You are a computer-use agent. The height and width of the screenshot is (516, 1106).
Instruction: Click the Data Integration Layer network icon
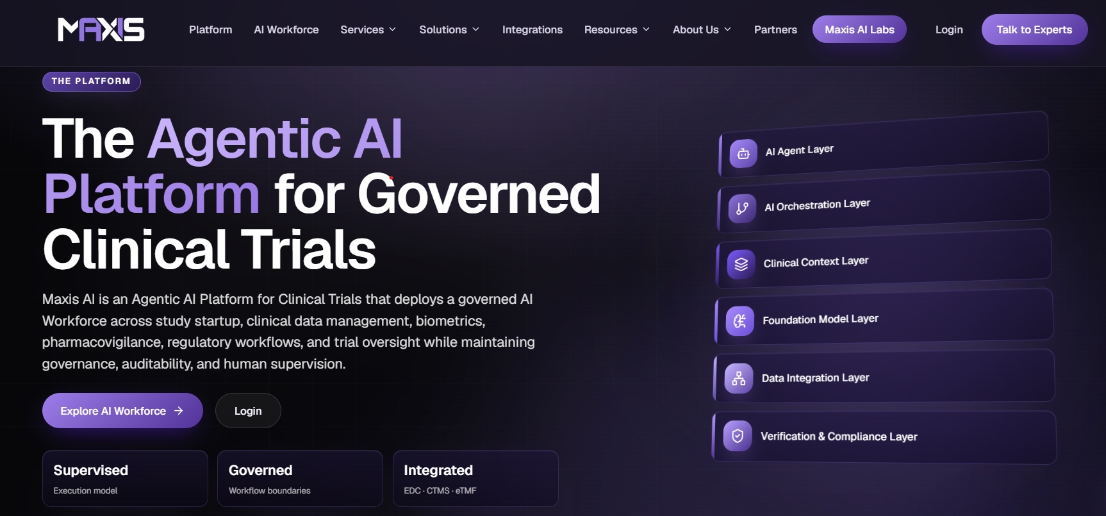pos(739,378)
